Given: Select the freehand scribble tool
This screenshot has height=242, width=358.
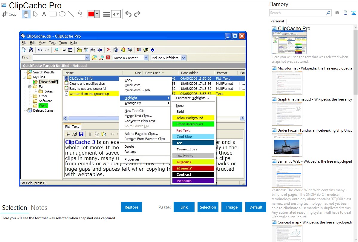Looking at the screenshot, I should point(80,14).
